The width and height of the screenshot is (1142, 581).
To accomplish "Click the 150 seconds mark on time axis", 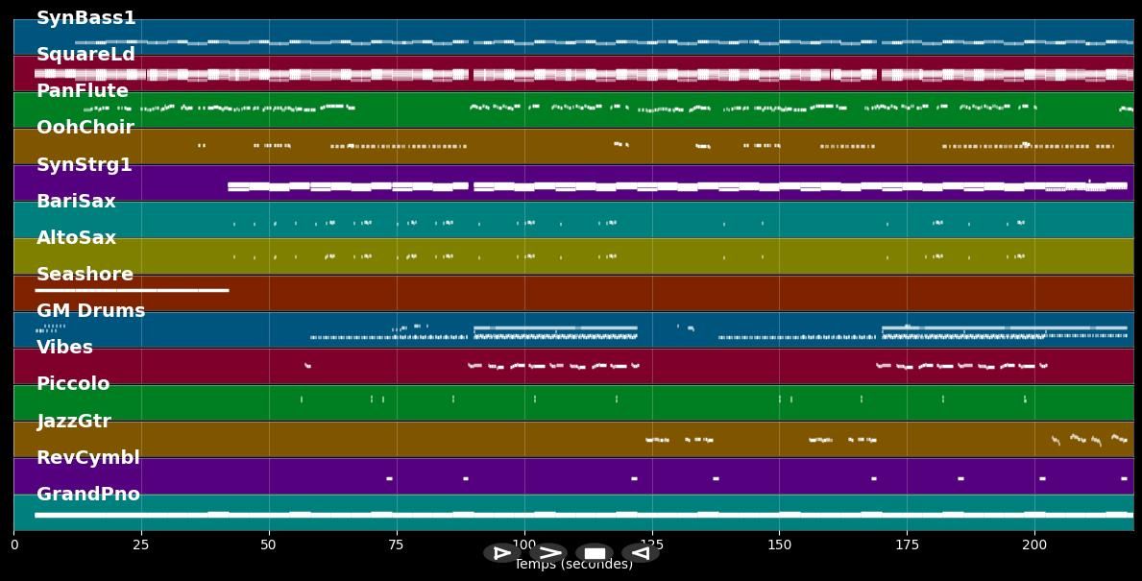I will click(779, 545).
